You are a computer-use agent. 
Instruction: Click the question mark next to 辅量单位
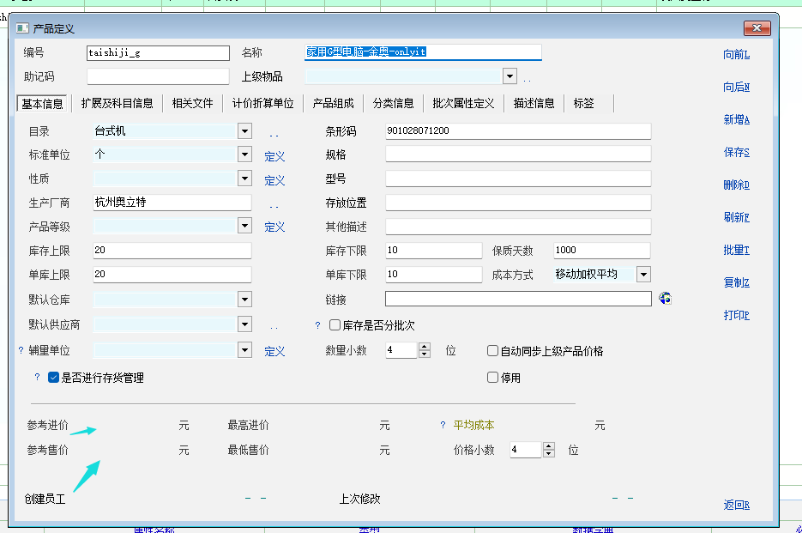click(x=21, y=351)
